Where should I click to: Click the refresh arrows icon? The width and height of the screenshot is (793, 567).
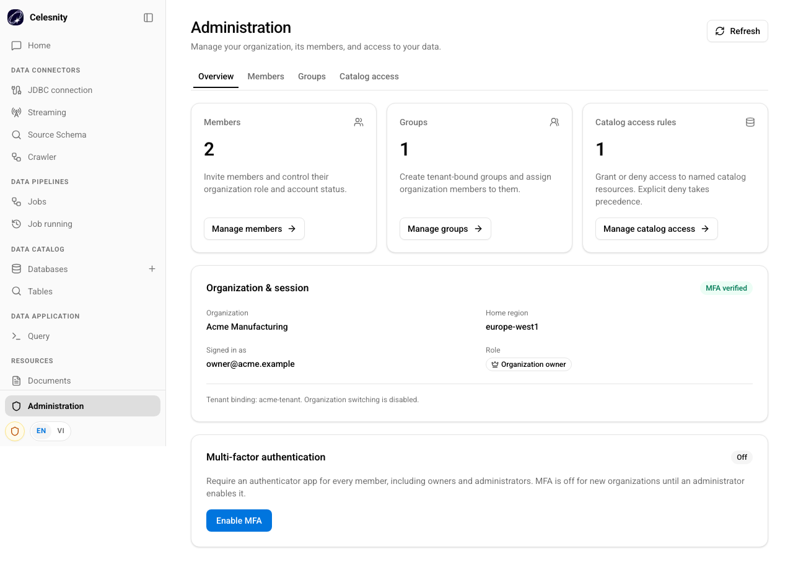(720, 31)
